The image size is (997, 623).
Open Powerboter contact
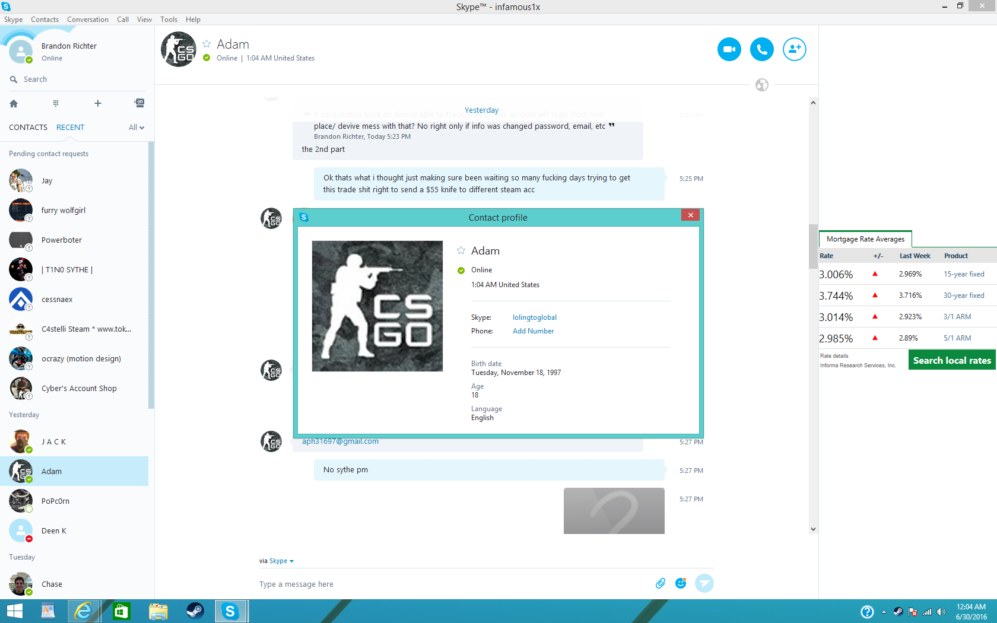click(74, 240)
